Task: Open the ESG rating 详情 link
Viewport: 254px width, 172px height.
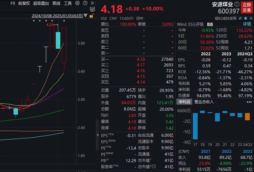Action: click(x=247, y=24)
